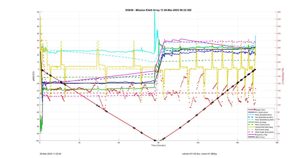The height and width of the screenshot is (158, 306).
Task: Click left axis tick label '-50'
Action: [x=37, y=105]
